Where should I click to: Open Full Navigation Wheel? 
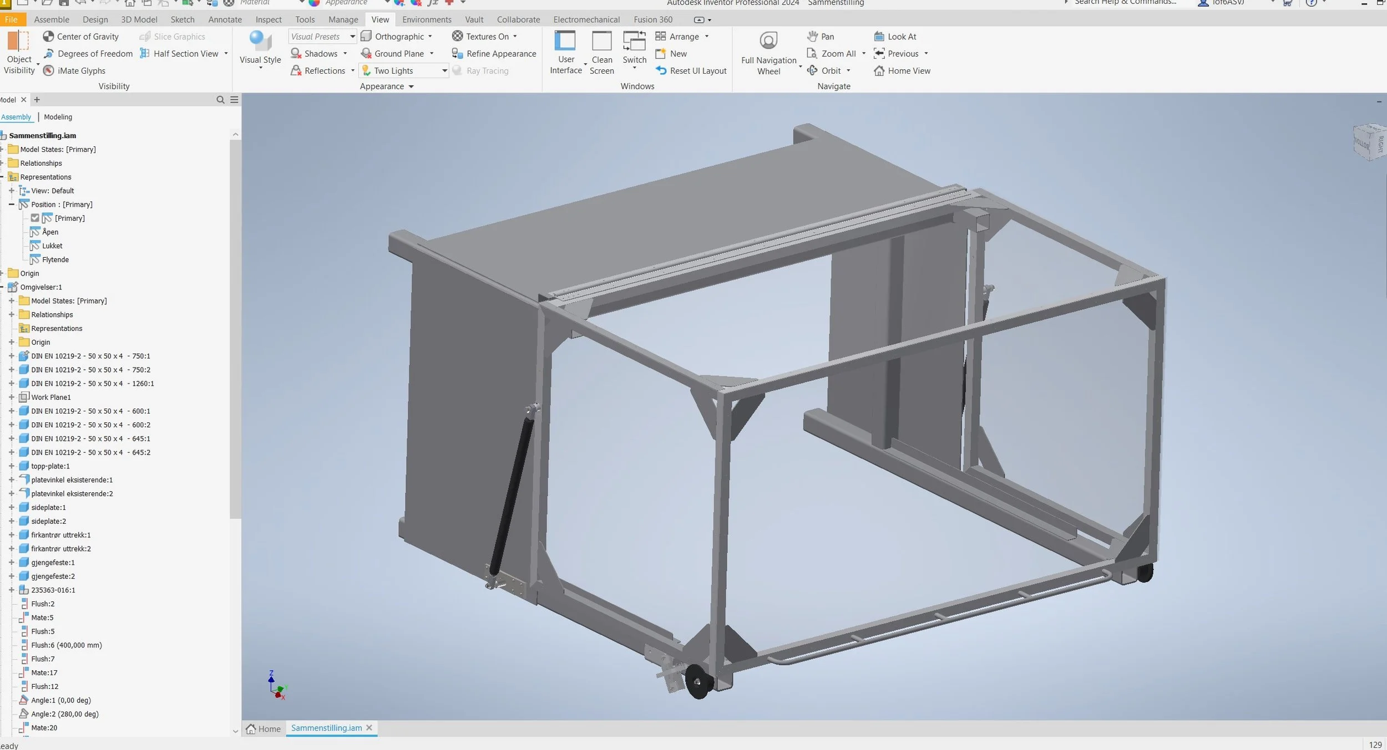768,54
